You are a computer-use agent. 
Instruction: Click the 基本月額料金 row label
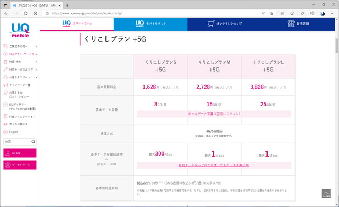(x=107, y=87)
